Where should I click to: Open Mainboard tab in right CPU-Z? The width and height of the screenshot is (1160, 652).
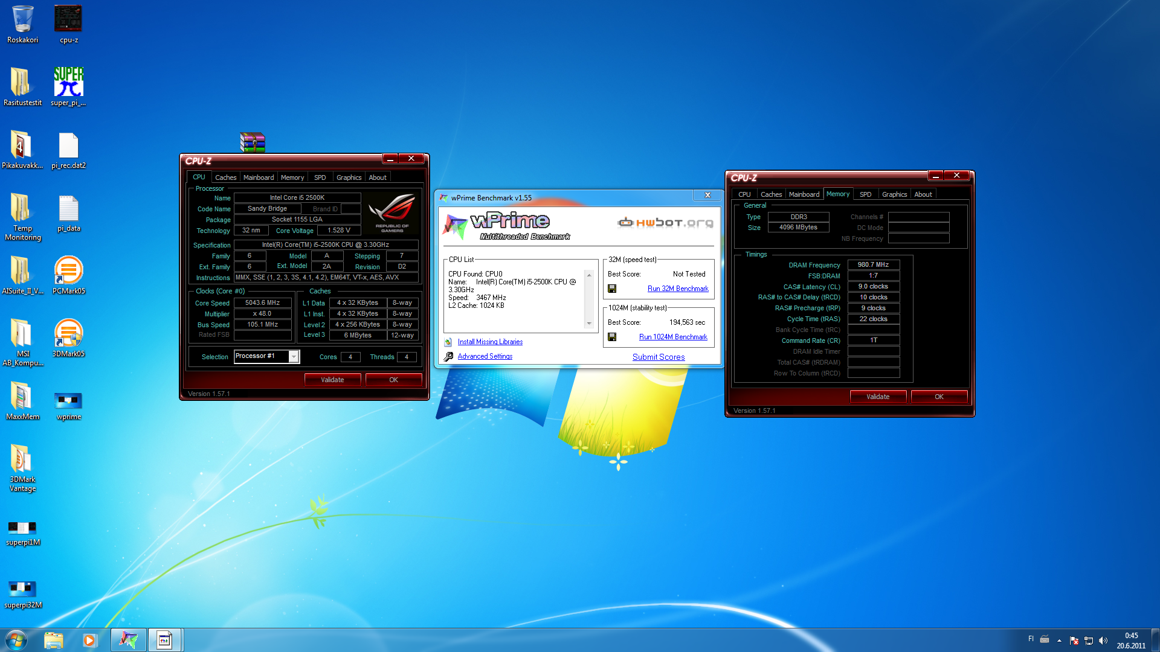[x=804, y=194]
